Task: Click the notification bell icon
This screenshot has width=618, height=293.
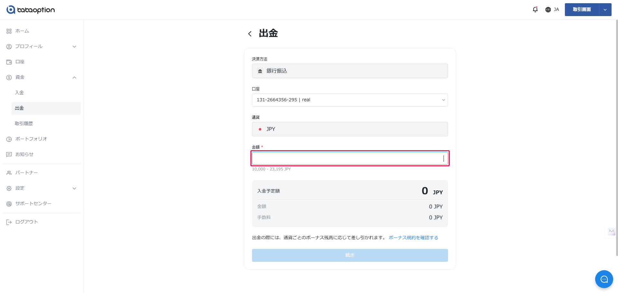Action: pos(535,10)
